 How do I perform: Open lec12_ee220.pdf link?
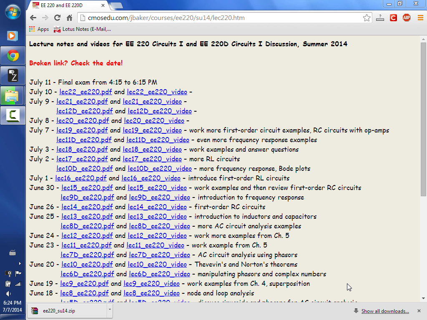[87, 236]
